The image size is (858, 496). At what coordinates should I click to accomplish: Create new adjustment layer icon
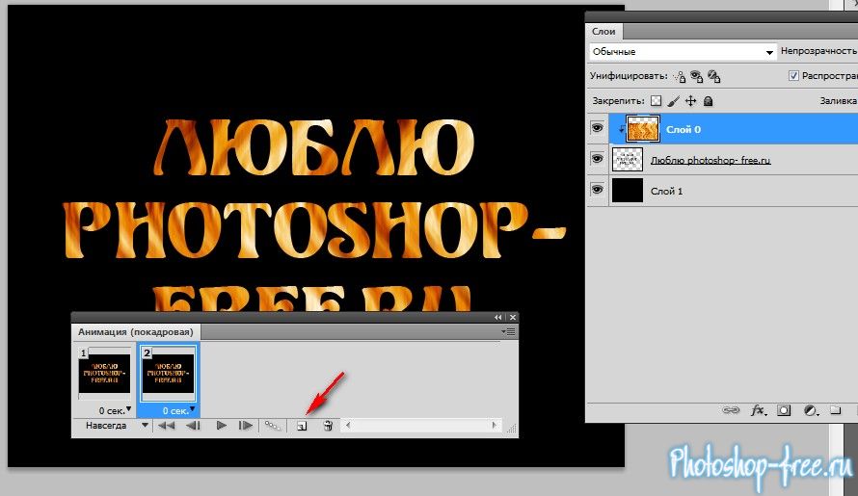pos(809,410)
